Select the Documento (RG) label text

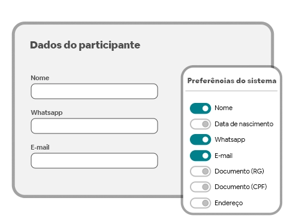click(239, 171)
